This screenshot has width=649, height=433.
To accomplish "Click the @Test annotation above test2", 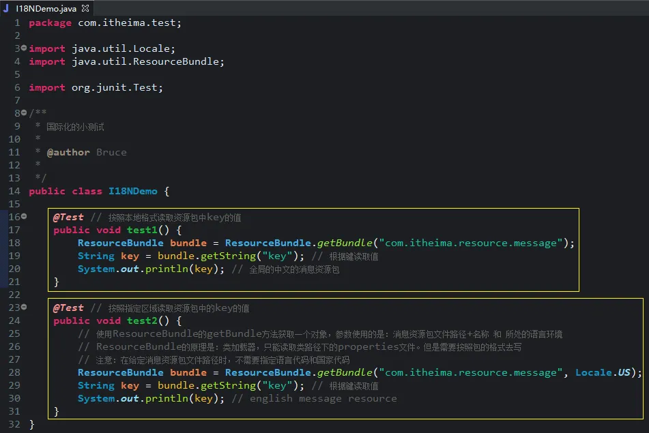I will tap(68, 308).
